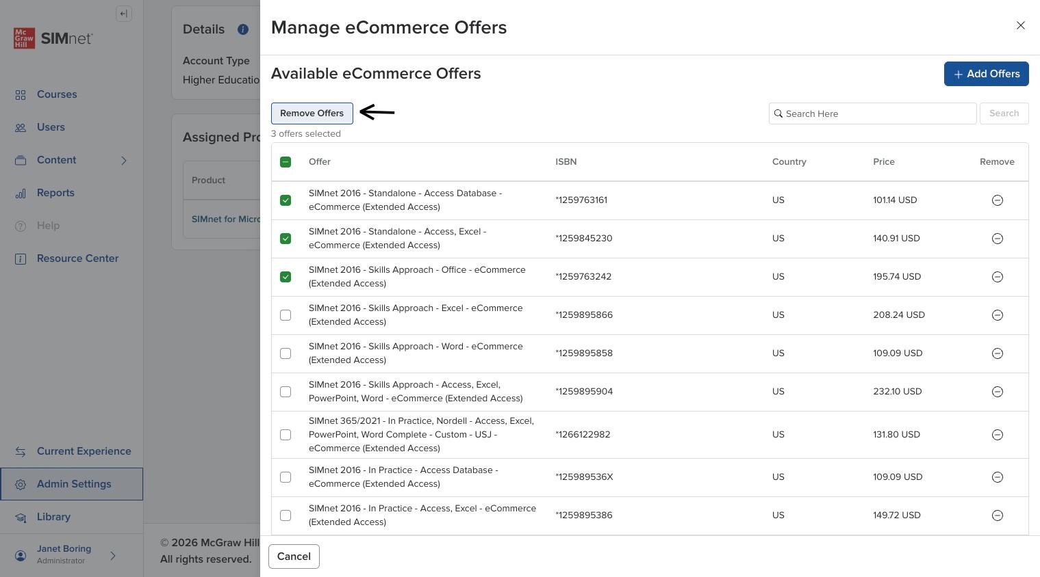Open the Resource Center
The width and height of the screenshot is (1040, 577).
tap(77, 258)
